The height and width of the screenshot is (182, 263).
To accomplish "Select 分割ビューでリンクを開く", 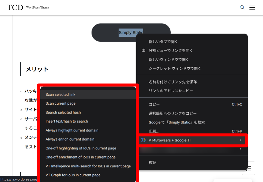I will (x=192, y=50).
